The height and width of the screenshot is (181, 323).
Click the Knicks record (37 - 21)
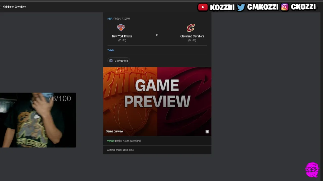click(122, 40)
